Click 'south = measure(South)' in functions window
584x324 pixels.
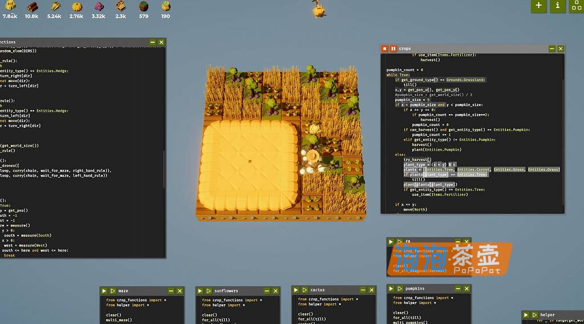click(27, 236)
